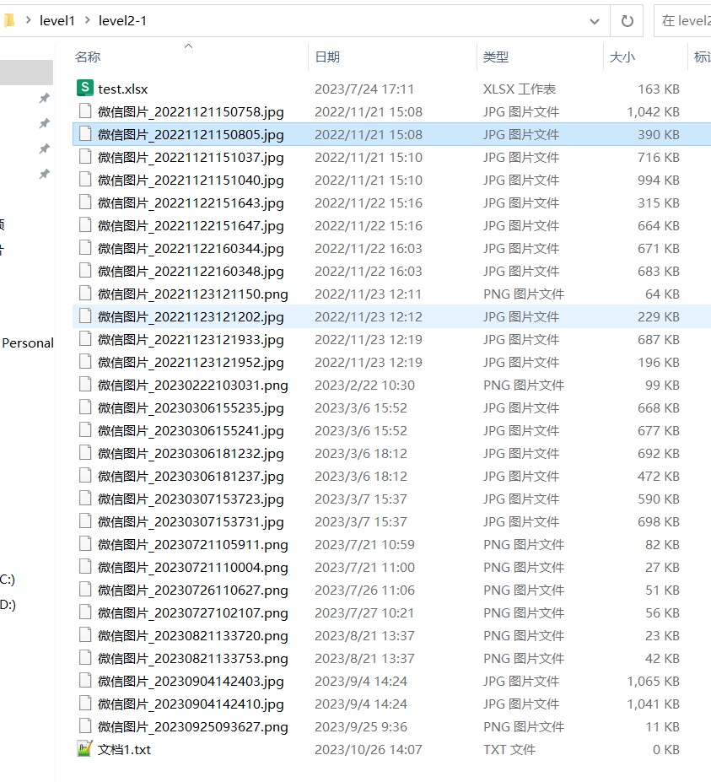The width and height of the screenshot is (711, 782).
Task: Click size value 11 KB
Action: [663, 727]
